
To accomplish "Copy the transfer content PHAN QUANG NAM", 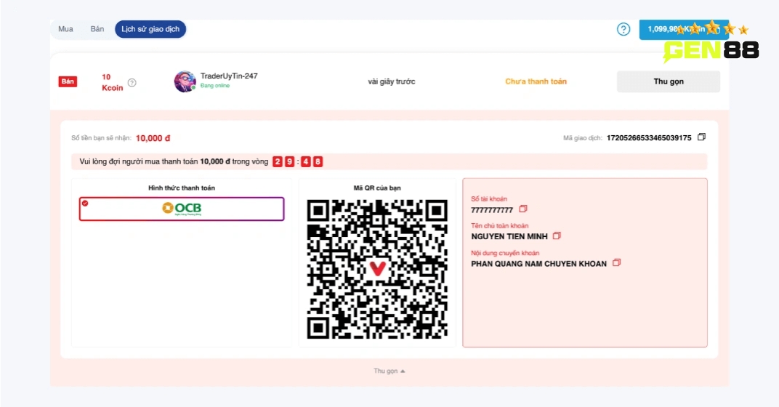I will 616,263.
